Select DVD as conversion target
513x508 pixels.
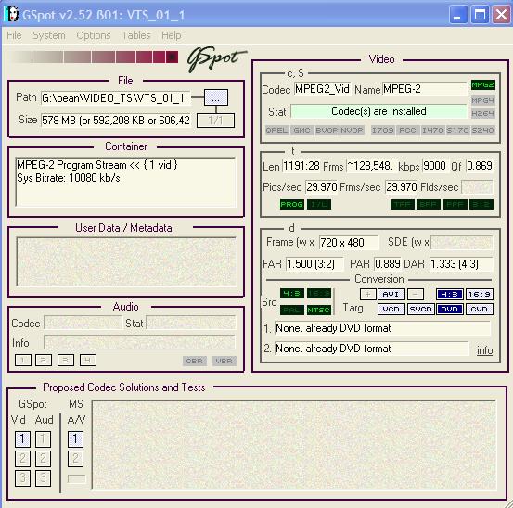pos(450,309)
